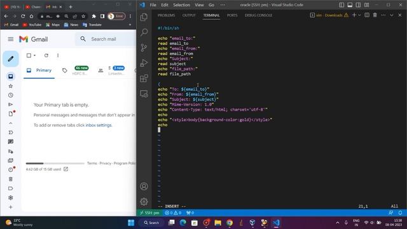Open the Starred folder in Gmail sidebar
Screen dimensions: 407x229
coord(11,86)
